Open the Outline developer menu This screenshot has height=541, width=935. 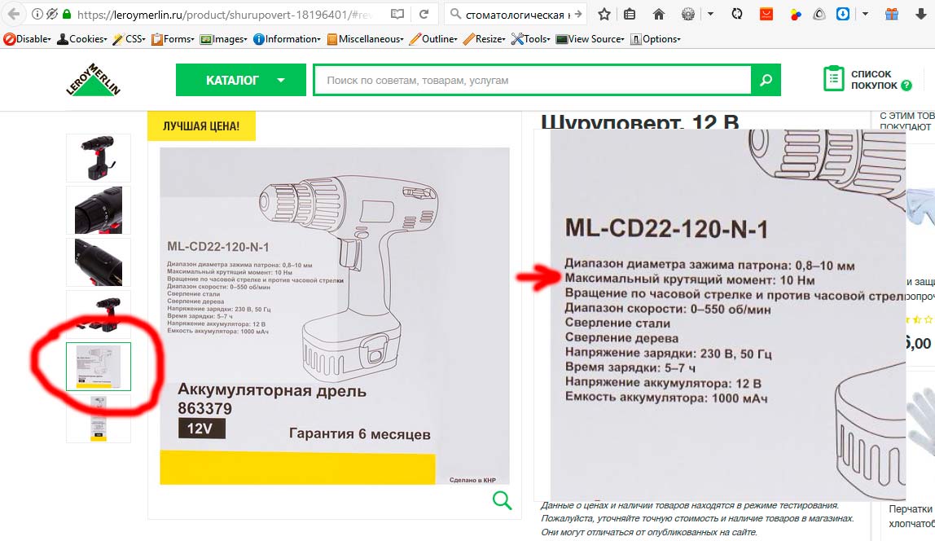433,39
